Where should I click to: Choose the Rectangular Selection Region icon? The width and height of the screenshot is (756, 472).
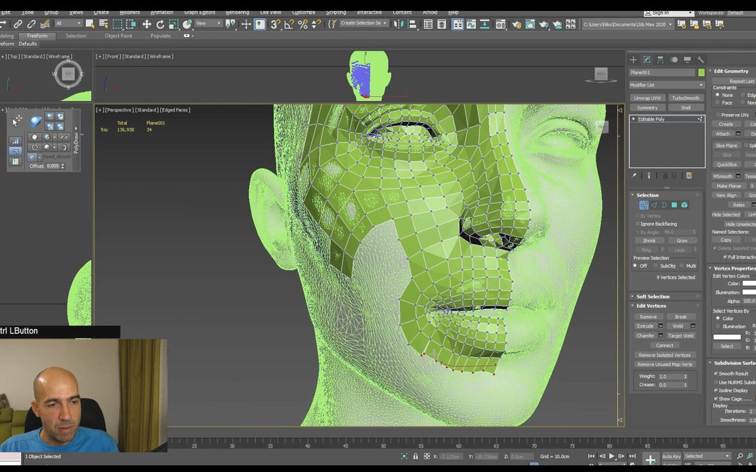[117, 24]
